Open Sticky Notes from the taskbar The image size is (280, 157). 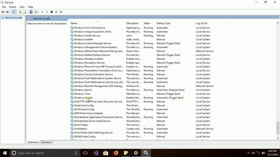coord(126,153)
